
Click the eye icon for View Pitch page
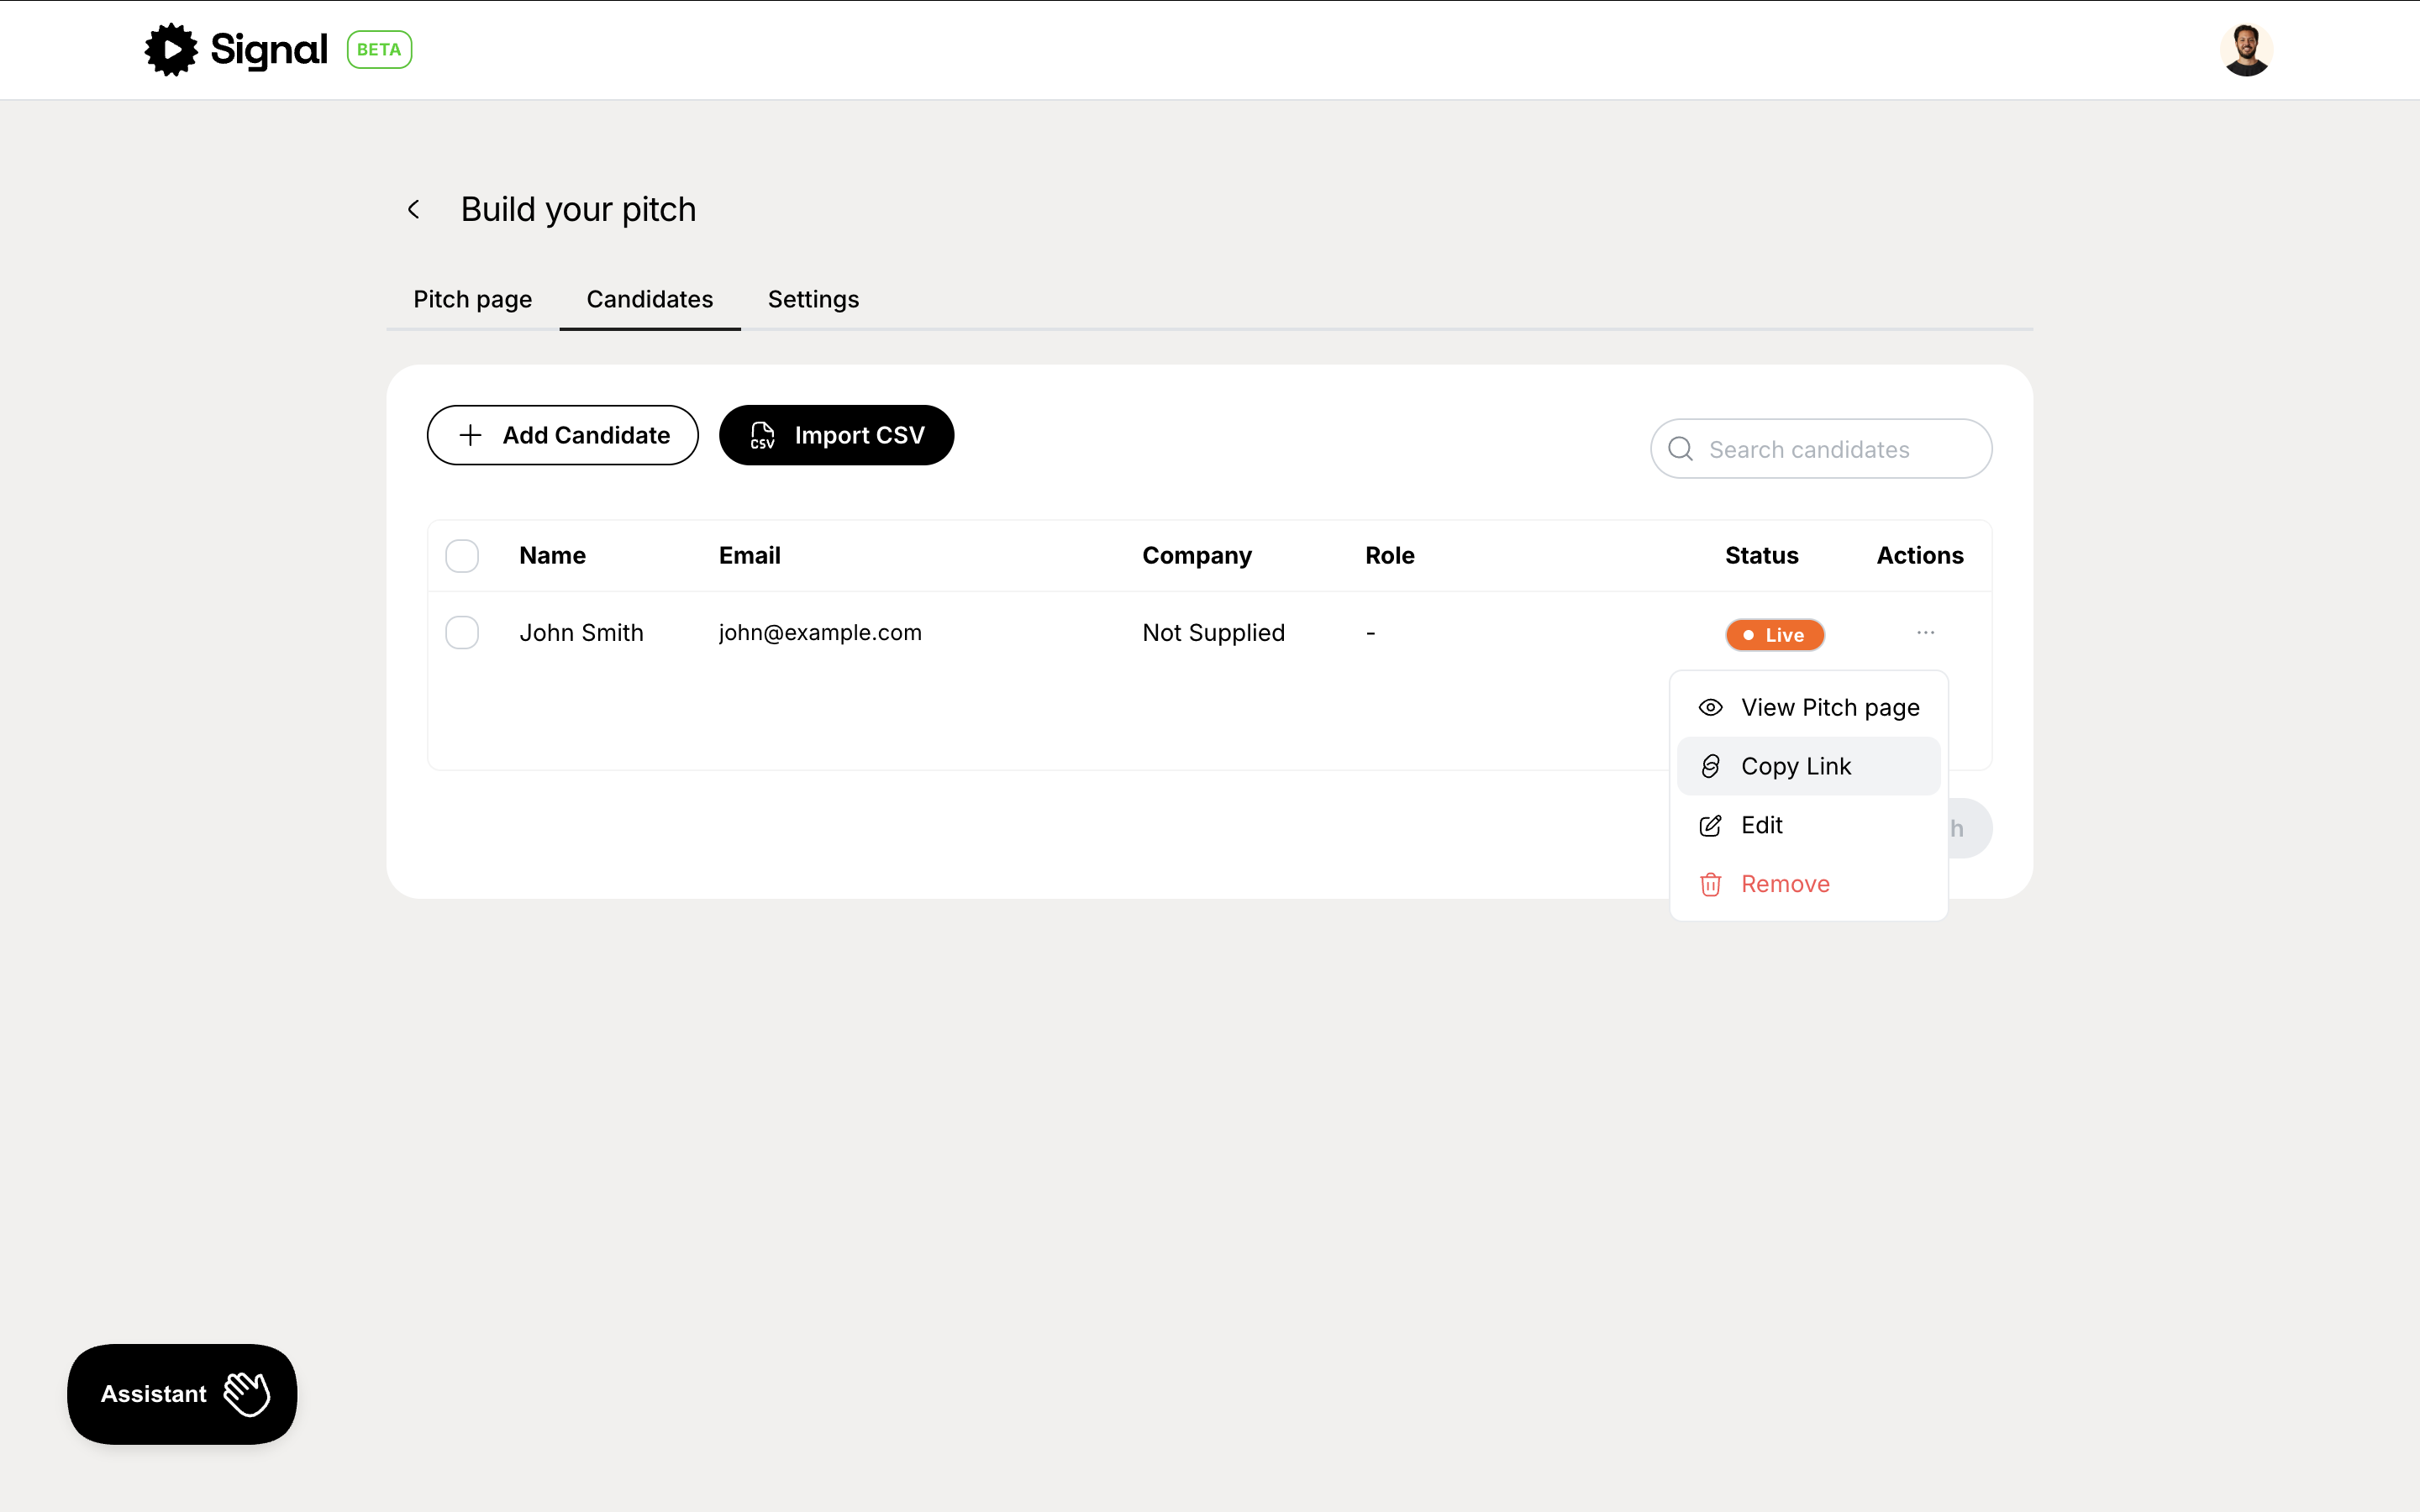(x=1710, y=708)
